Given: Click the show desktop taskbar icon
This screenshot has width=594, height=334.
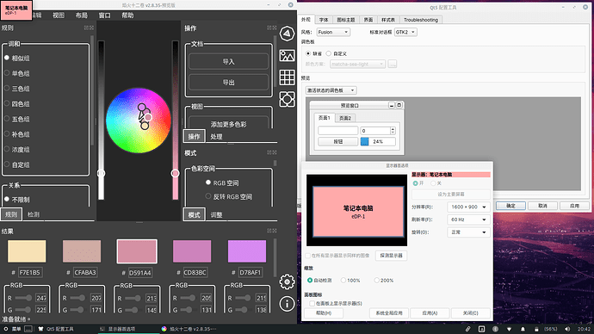Looking at the screenshot, I should (28, 329).
